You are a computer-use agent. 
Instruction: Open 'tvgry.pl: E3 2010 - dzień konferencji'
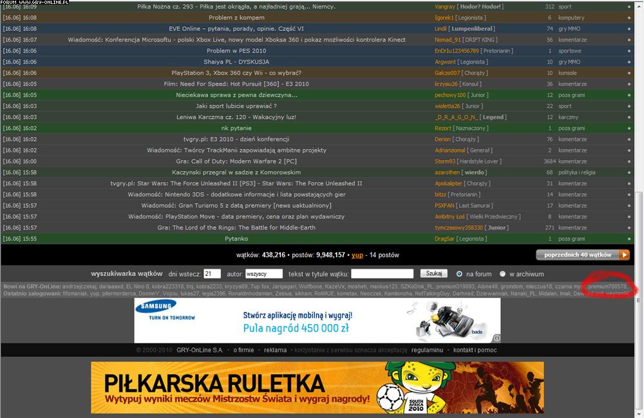click(236, 140)
